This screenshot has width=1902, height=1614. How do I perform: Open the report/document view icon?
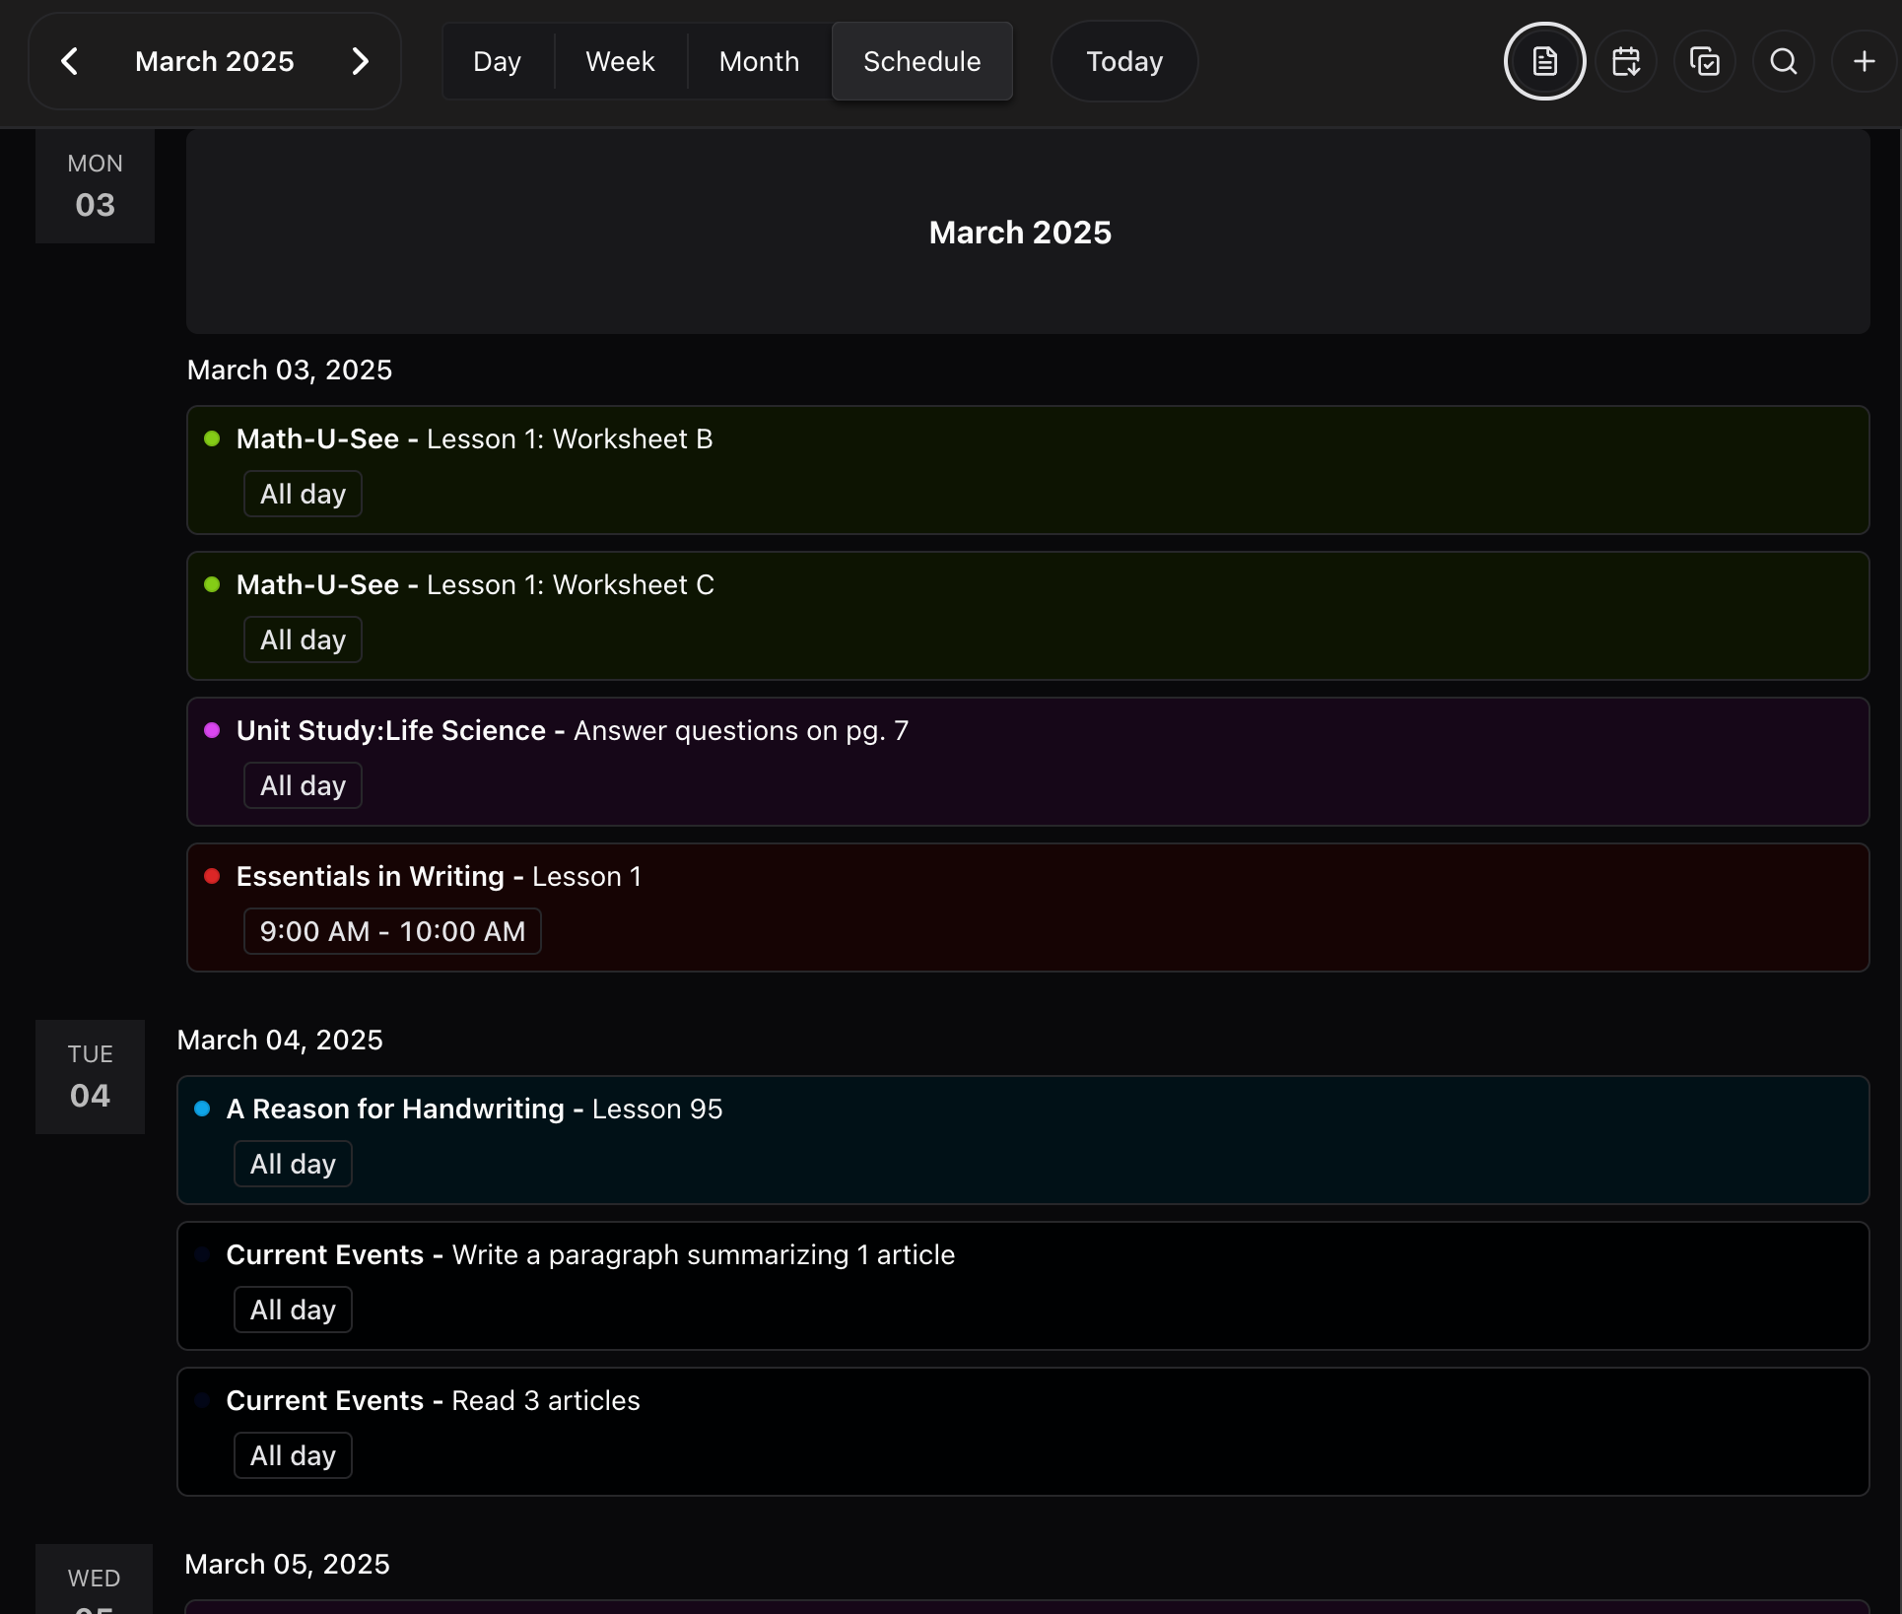click(1543, 61)
